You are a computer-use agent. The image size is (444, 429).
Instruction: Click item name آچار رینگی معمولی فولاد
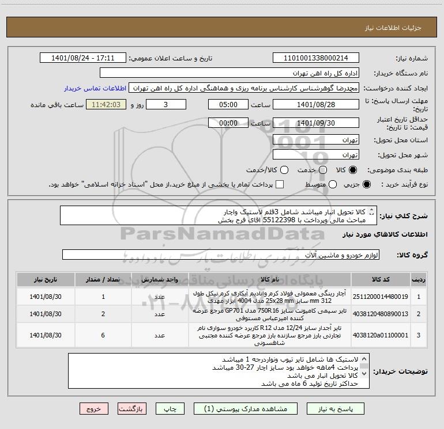[270, 297]
